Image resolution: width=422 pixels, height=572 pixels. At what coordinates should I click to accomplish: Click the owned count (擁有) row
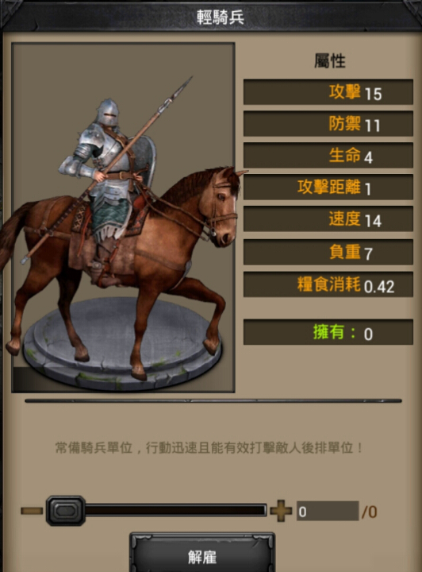click(x=328, y=332)
